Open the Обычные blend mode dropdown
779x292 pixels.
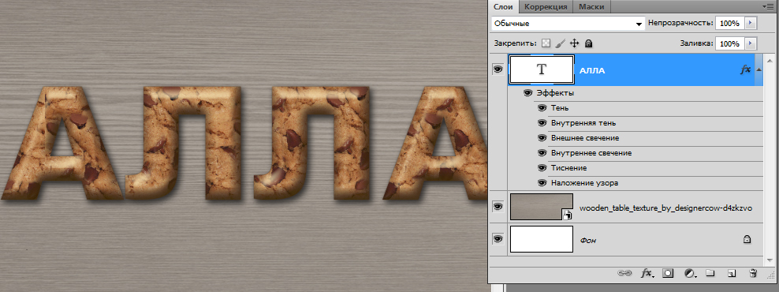point(568,24)
